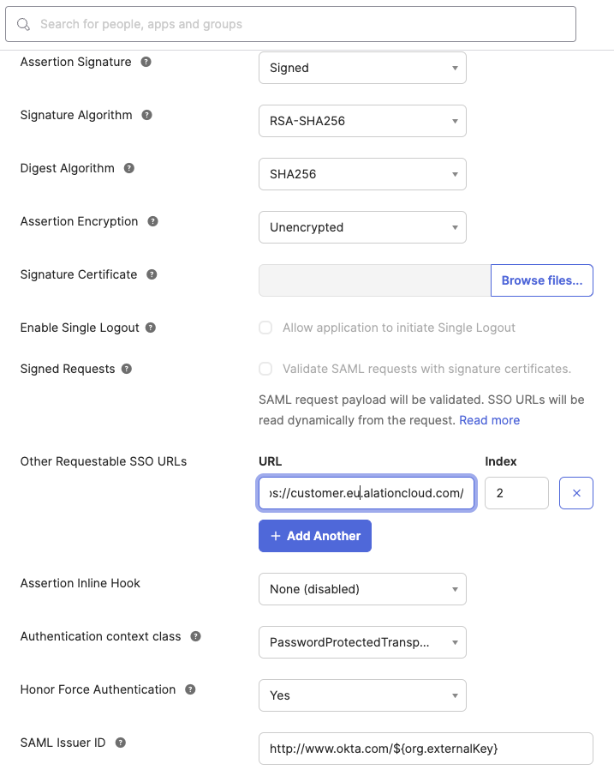The image size is (614, 776).
Task: Click the Signed Requests info icon
Action: coord(127,369)
